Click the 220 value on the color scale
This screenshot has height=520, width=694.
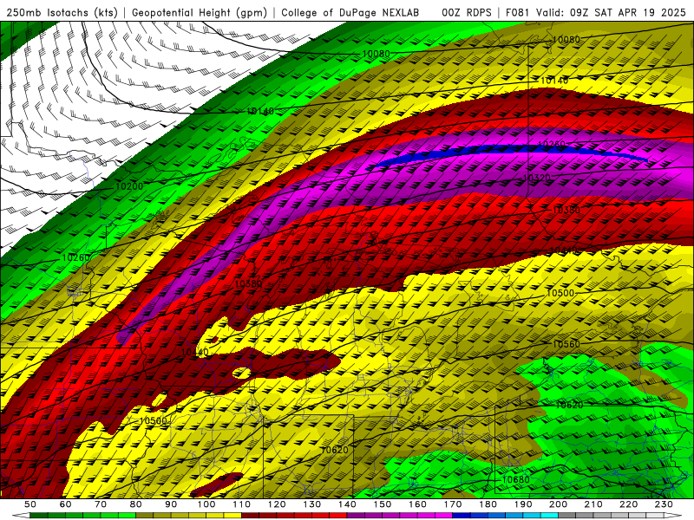click(628, 504)
